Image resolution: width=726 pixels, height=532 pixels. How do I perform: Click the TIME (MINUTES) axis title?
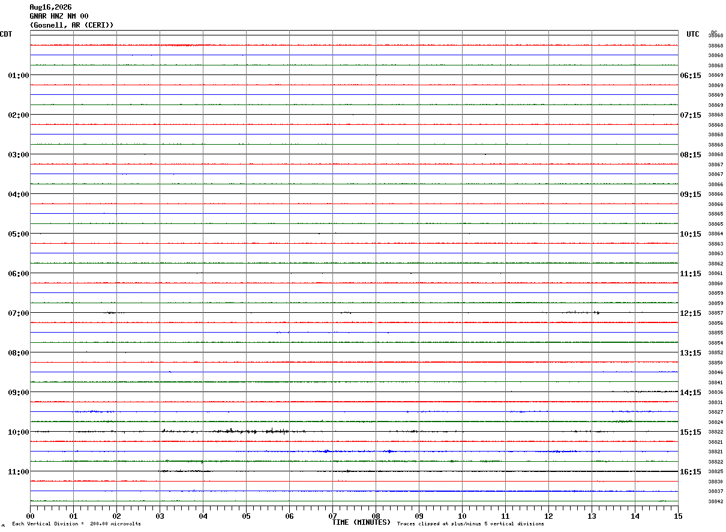pyautogui.click(x=361, y=522)
